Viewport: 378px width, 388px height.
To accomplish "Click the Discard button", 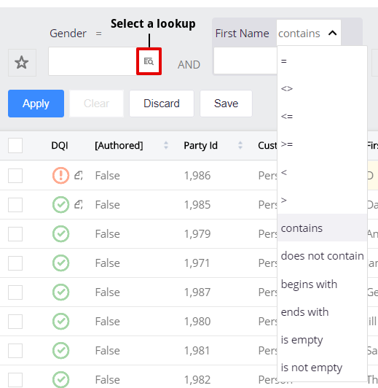I will coord(162,104).
